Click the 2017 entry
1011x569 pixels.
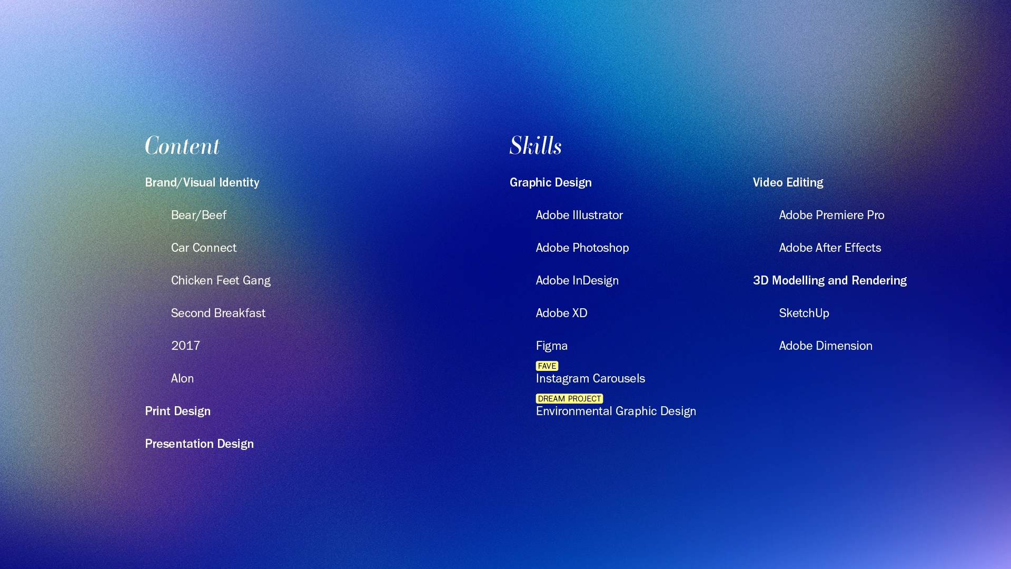pyautogui.click(x=185, y=346)
